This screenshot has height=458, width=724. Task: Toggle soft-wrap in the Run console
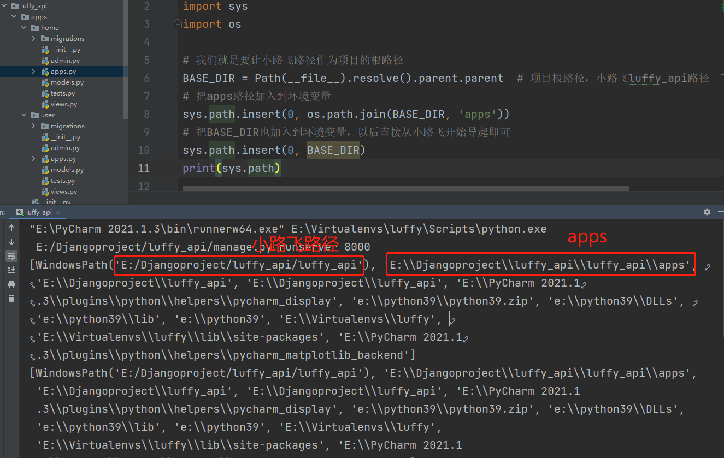(x=11, y=256)
